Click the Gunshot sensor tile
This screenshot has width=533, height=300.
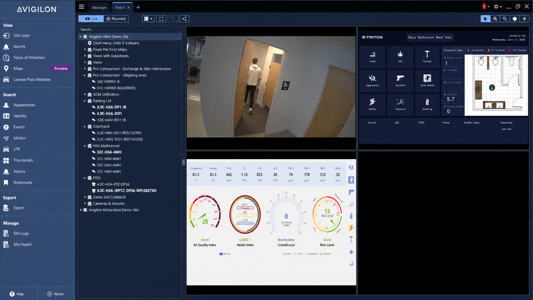400,81
